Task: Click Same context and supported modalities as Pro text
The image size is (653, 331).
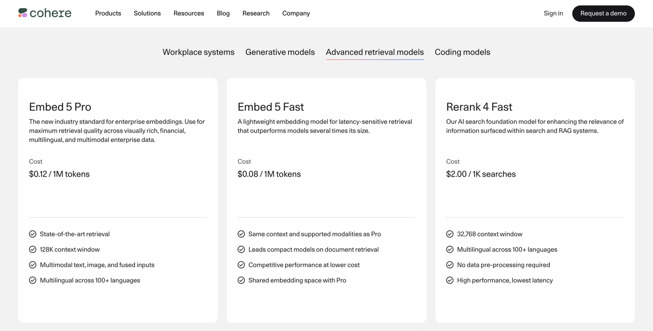Action: point(315,234)
